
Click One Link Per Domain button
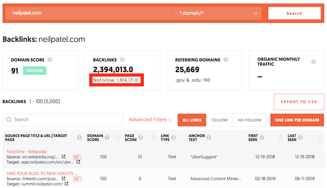[297, 120]
